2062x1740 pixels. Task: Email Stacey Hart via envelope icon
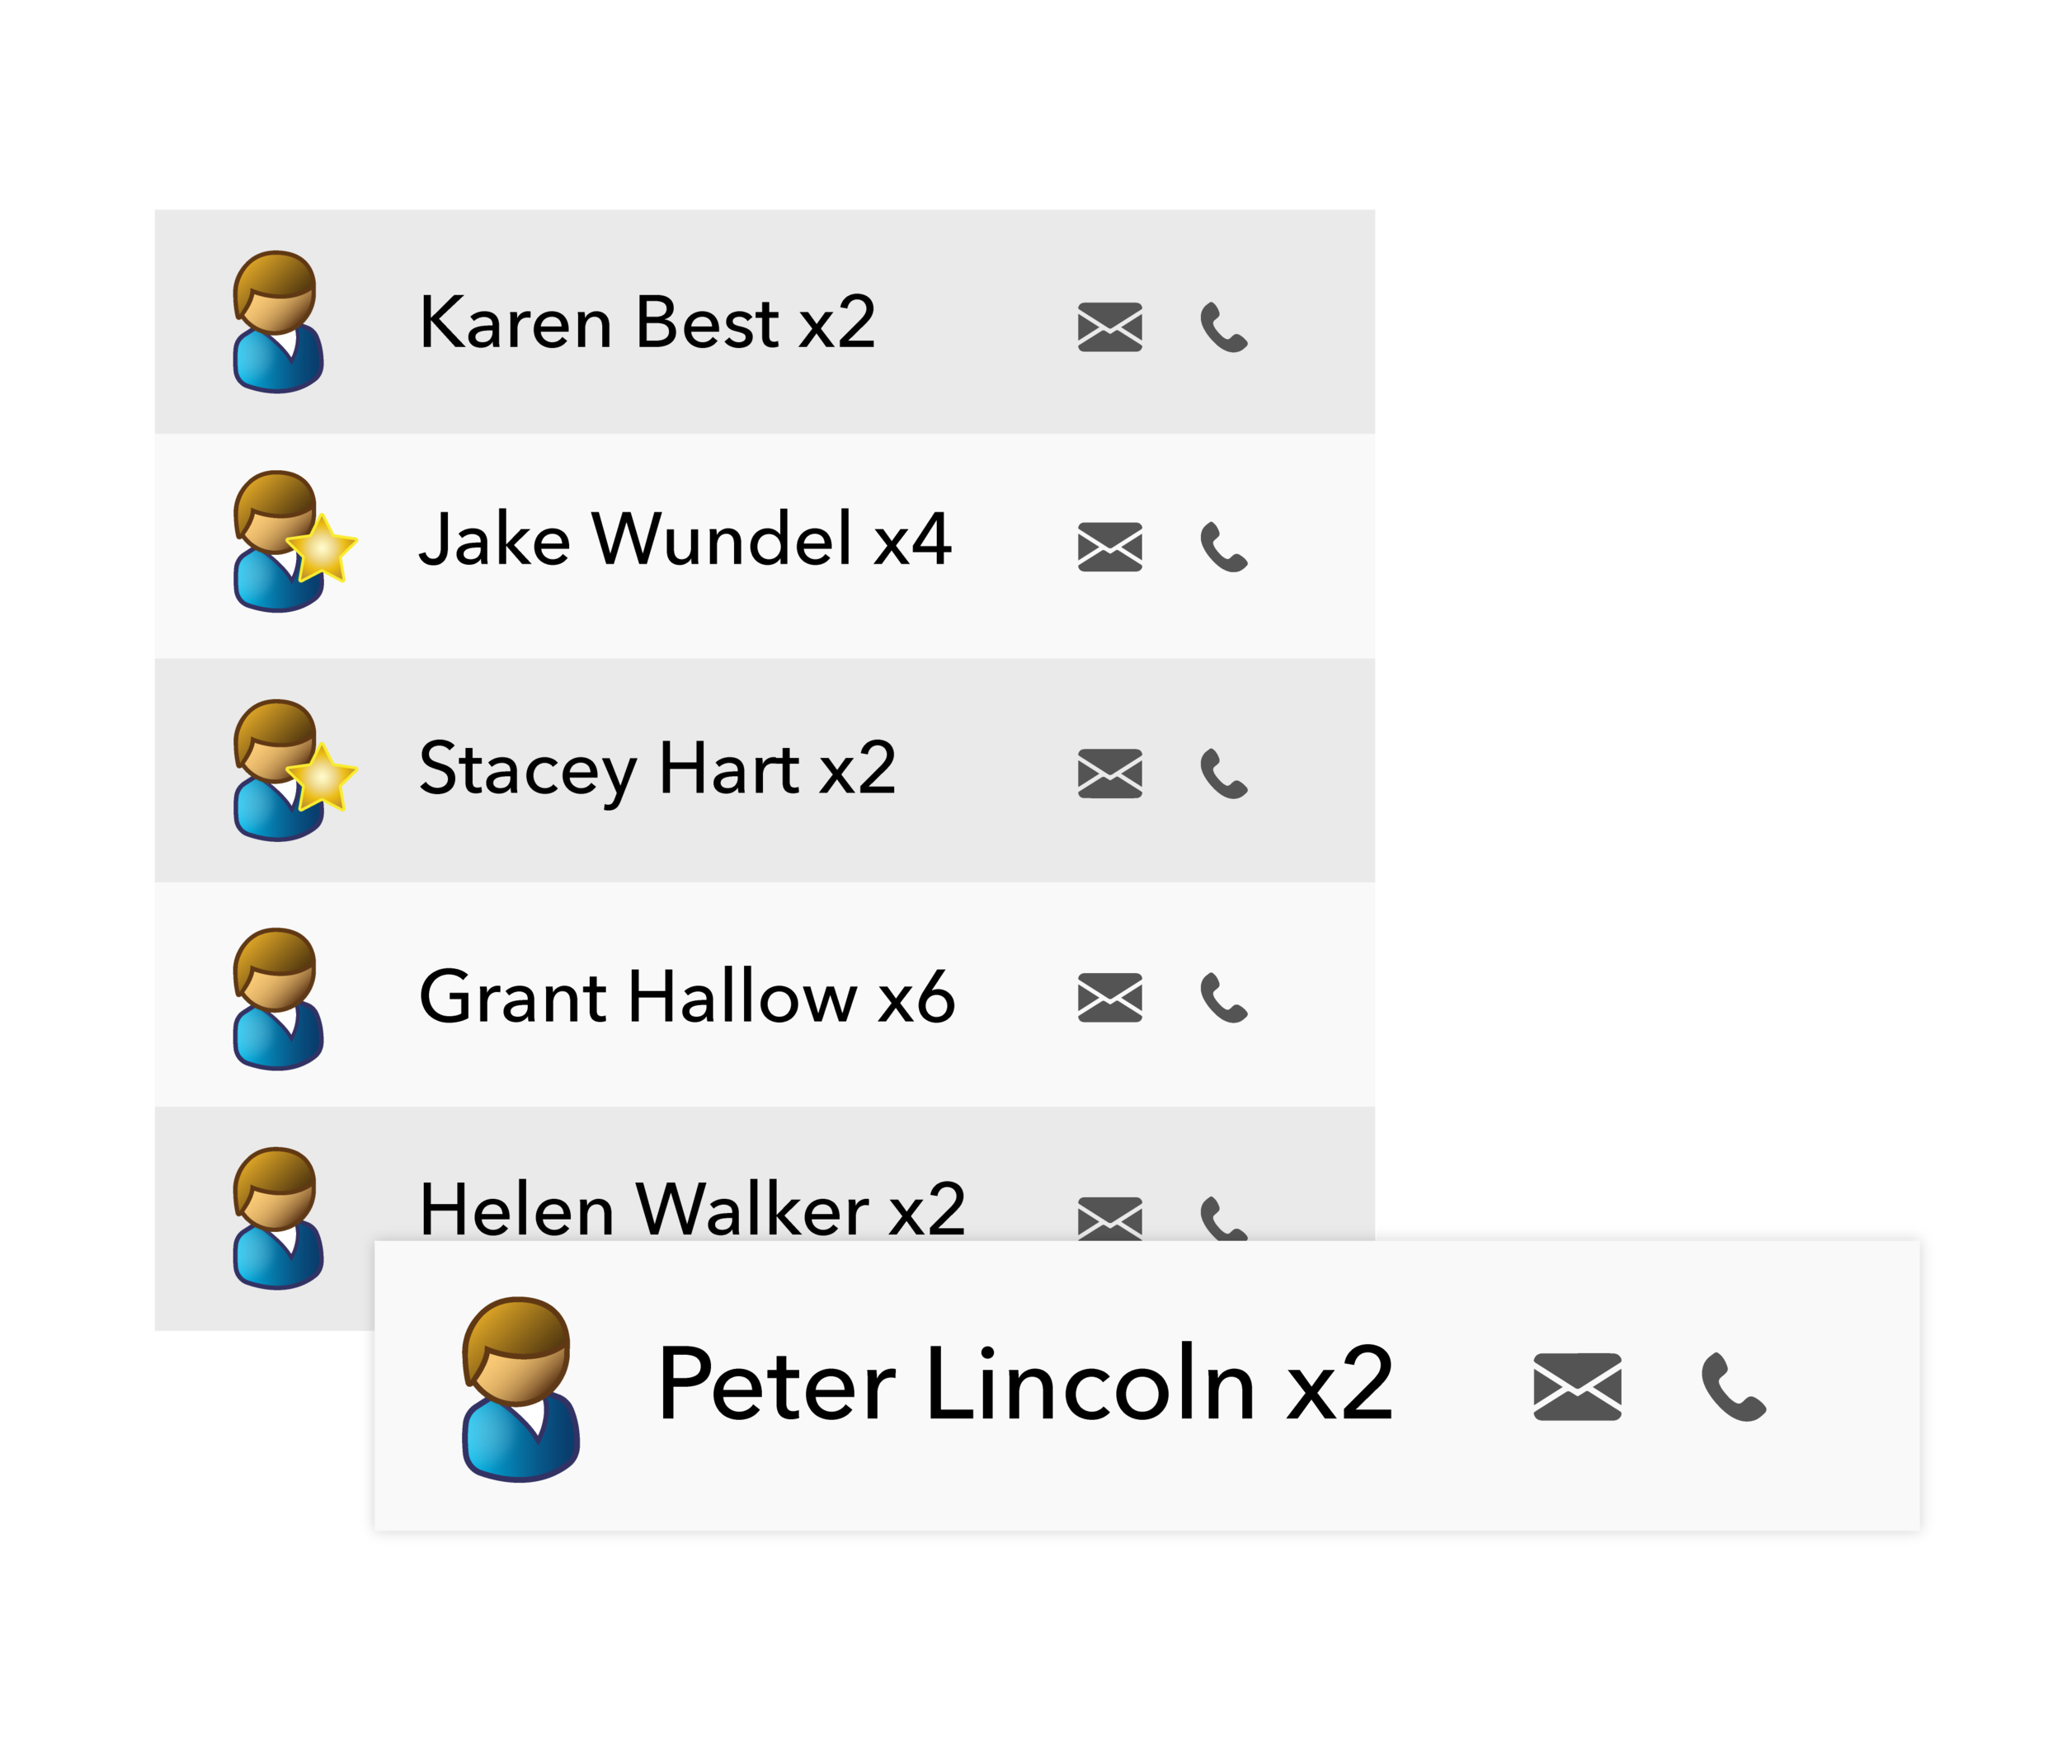coord(1110,774)
